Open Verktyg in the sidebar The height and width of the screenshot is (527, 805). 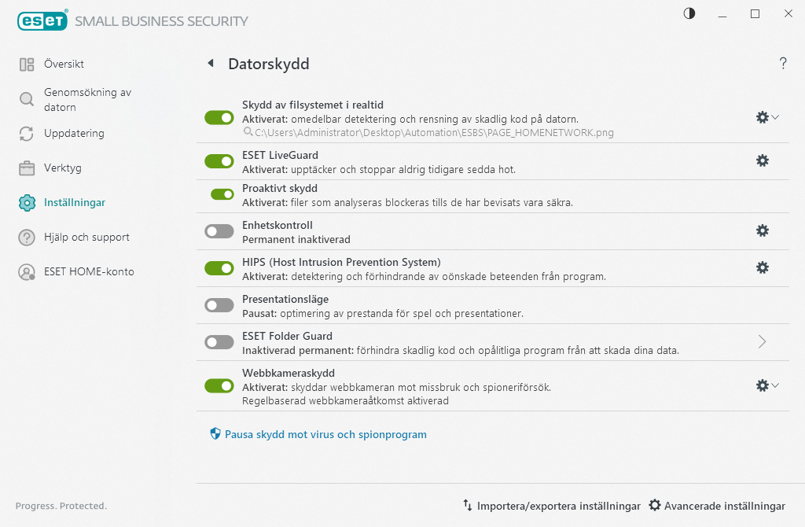[62, 168]
